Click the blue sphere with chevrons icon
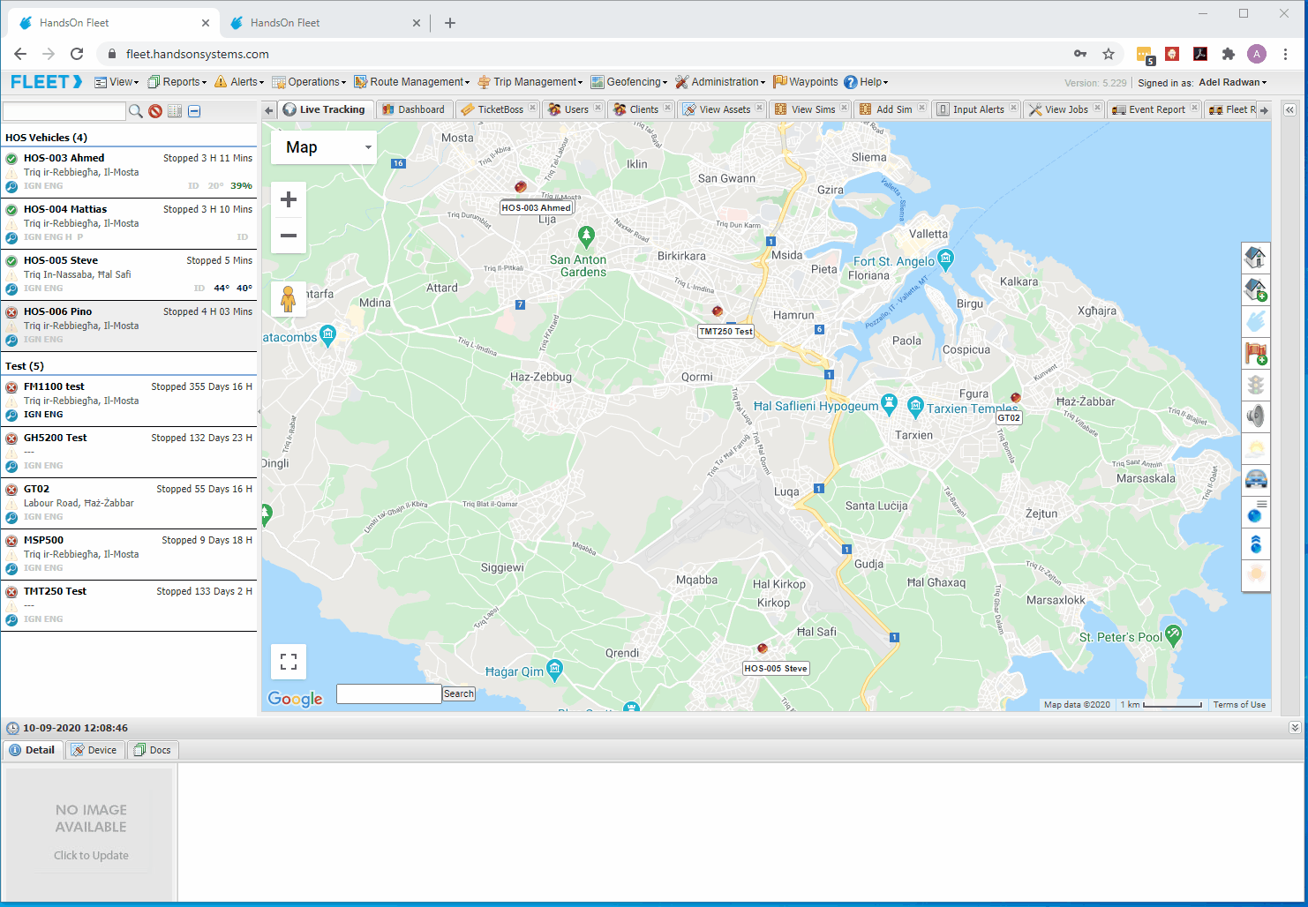The image size is (1308, 907). tap(1256, 543)
